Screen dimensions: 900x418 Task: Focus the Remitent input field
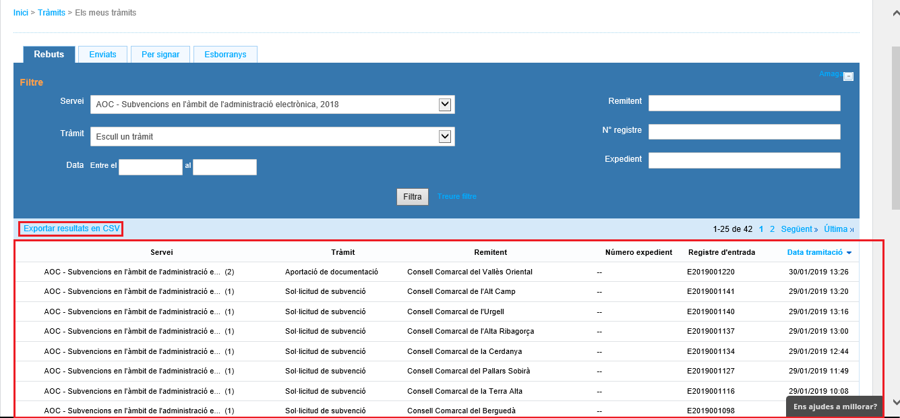[x=744, y=102]
